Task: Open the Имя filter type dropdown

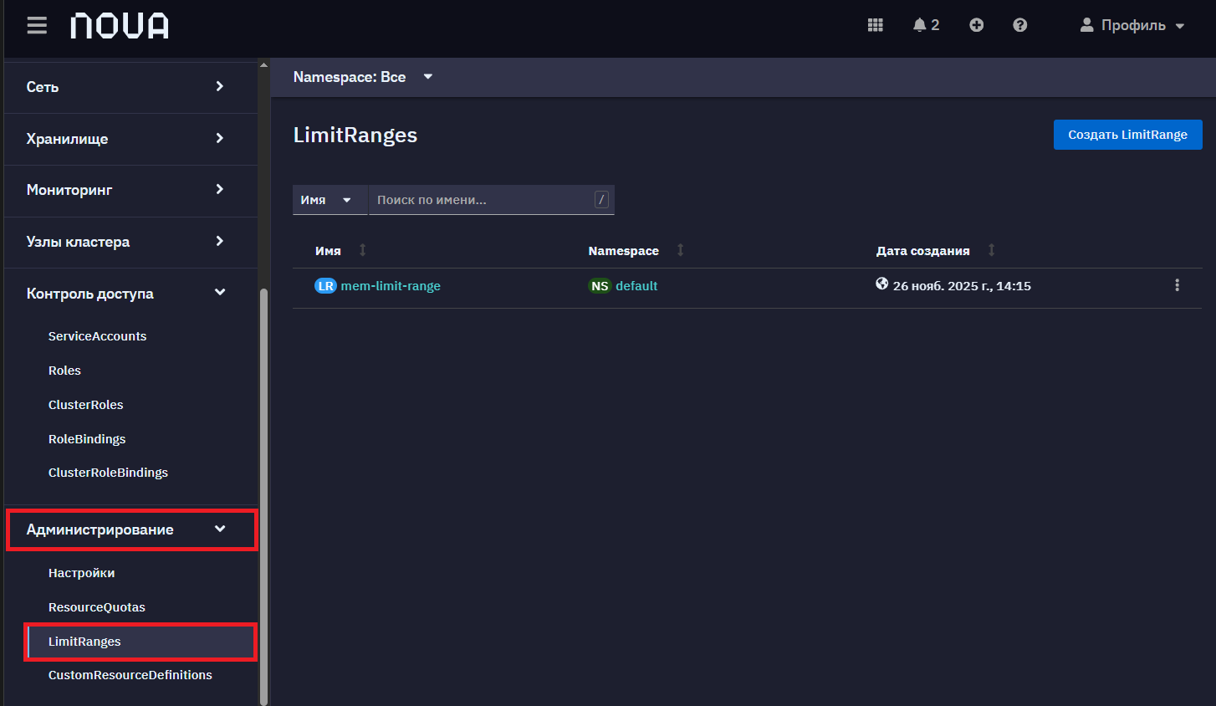Action: click(x=330, y=200)
